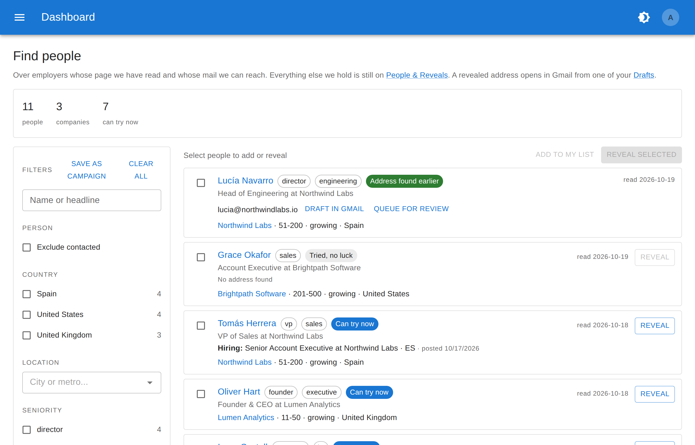Click the founder tag on Oliver's card
This screenshot has height=445, width=695.
(281, 392)
